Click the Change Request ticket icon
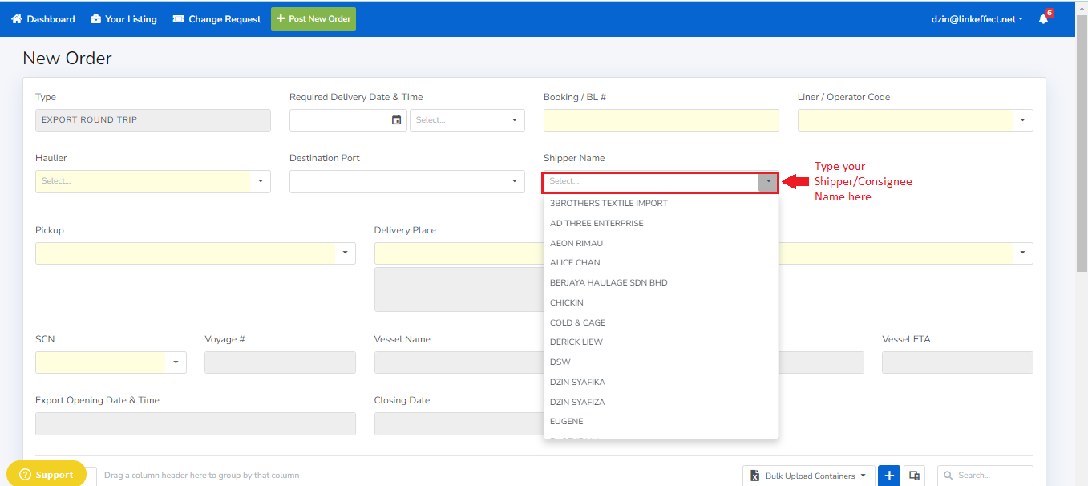Image resolution: width=1088 pixels, height=486 pixels. (x=179, y=19)
